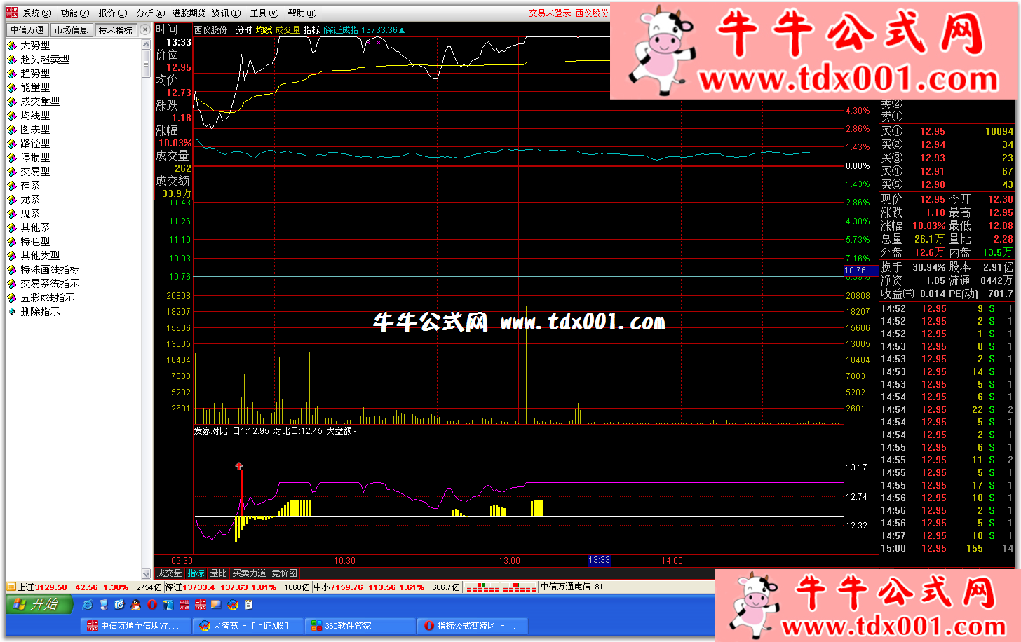Click the app logo icon in menu bar
Viewport: 1021px width, 642px height.
click(x=12, y=13)
